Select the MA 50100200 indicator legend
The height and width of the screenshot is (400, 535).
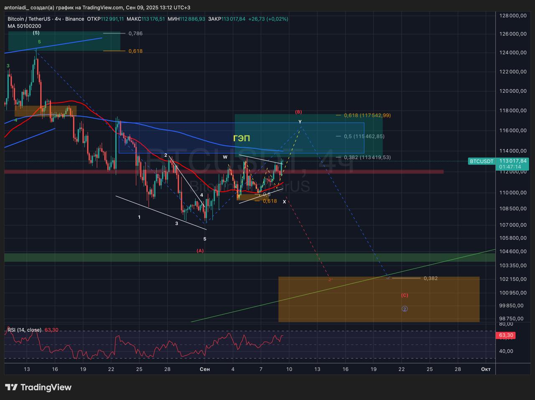click(24, 26)
